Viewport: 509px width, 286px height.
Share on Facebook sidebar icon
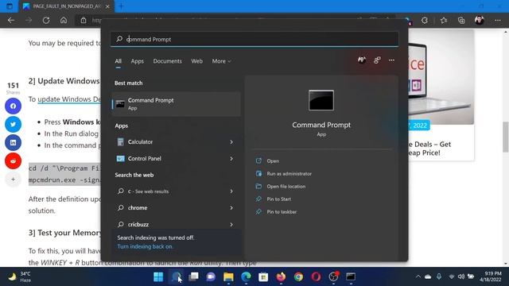[13, 106]
